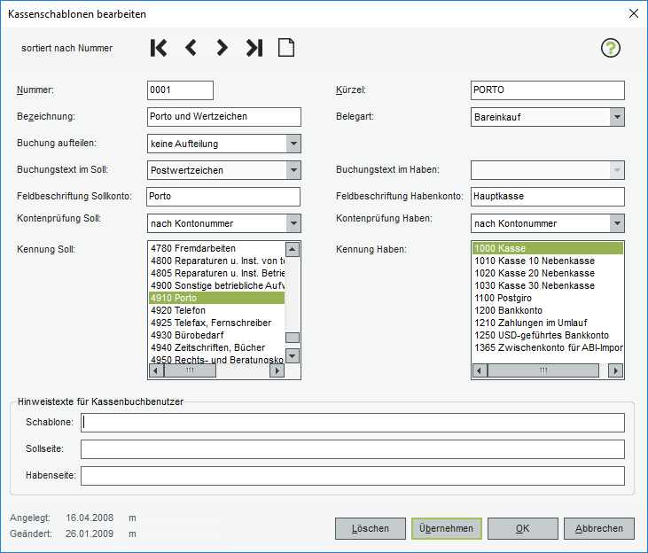Select 1010 Kasse 10 Nebenkasse entry
648x553 pixels.
coord(548,261)
